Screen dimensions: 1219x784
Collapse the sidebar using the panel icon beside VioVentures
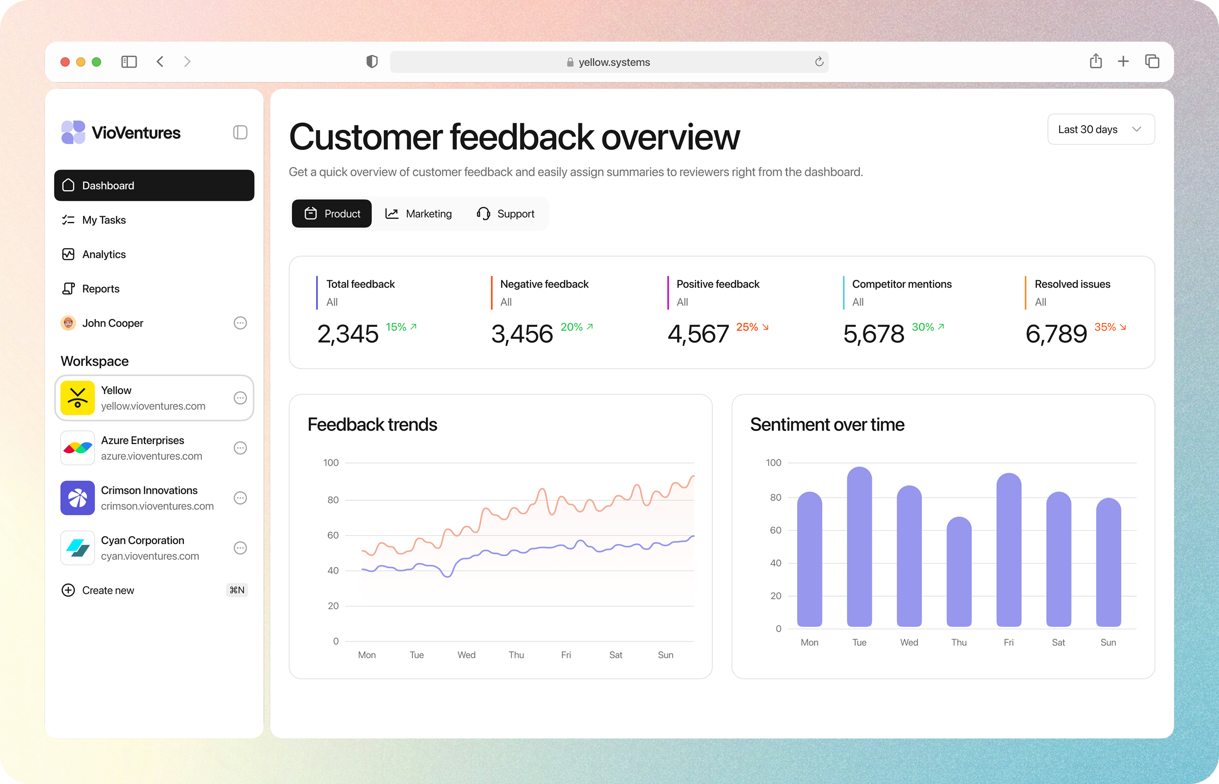click(x=240, y=132)
